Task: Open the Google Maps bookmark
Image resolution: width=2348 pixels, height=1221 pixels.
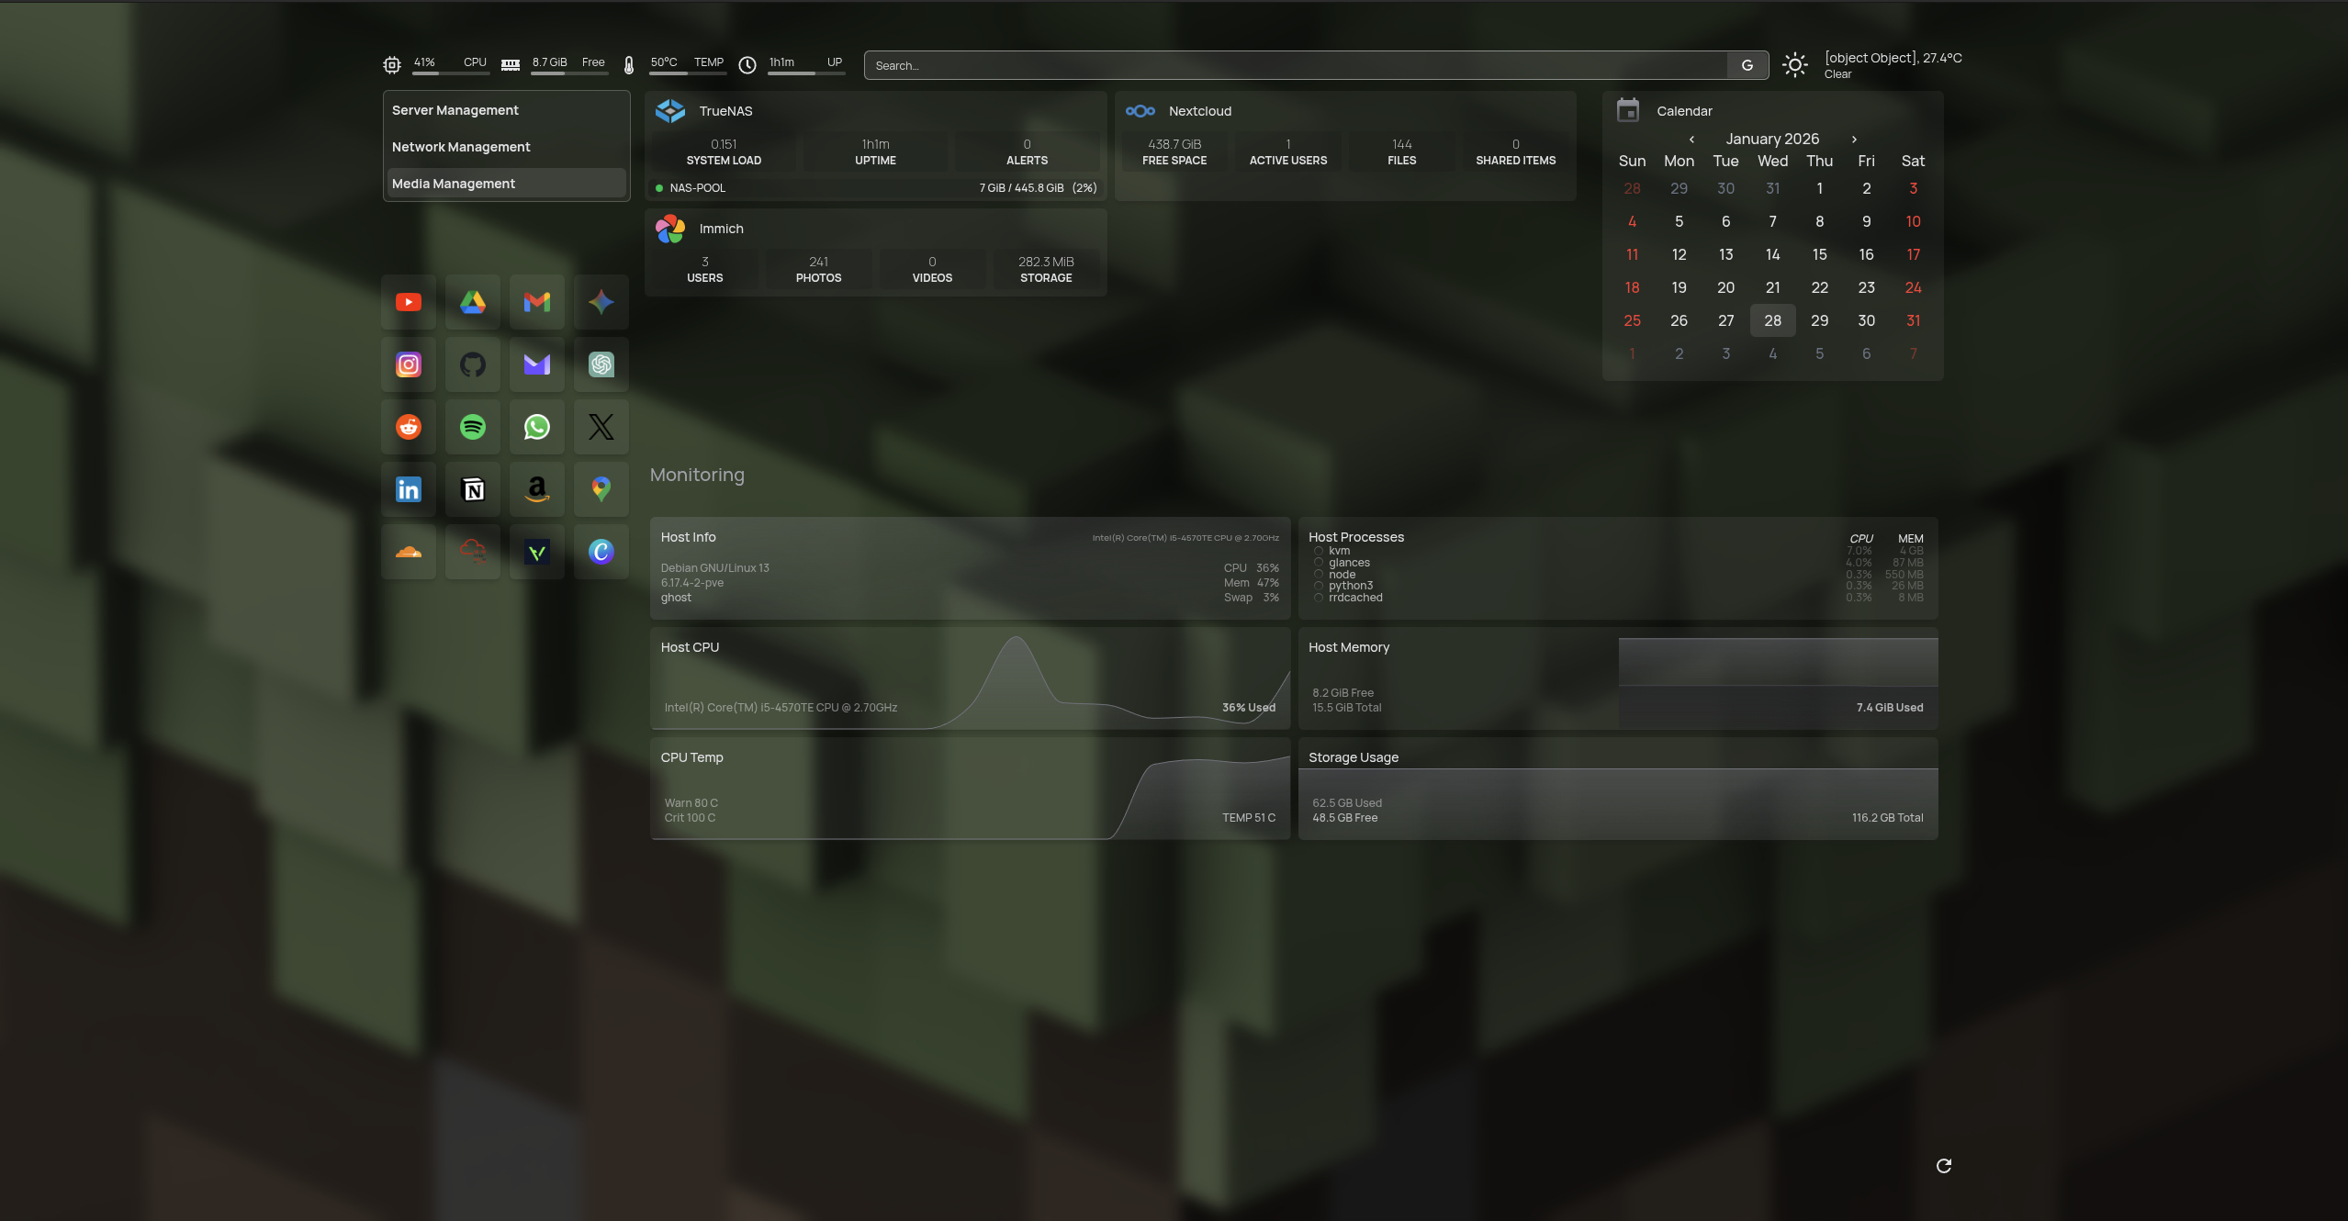Action: coord(601,489)
